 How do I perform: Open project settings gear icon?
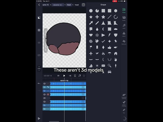(x=83, y=5)
